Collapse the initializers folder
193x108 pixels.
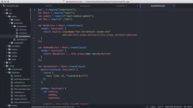[7, 73]
